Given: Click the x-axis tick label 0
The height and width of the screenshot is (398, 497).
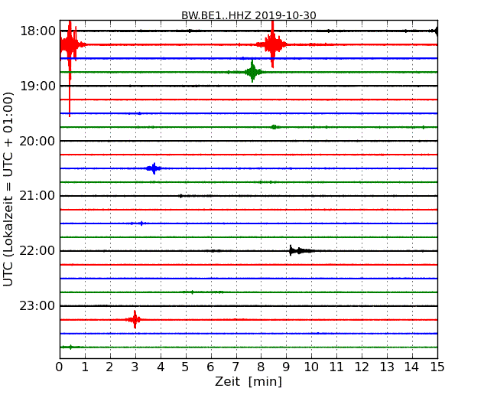Looking at the screenshot, I should click(x=60, y=367).
